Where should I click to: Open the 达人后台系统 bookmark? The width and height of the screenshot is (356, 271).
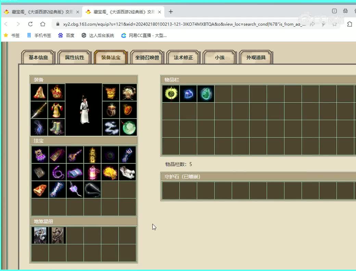coord(98,35)
